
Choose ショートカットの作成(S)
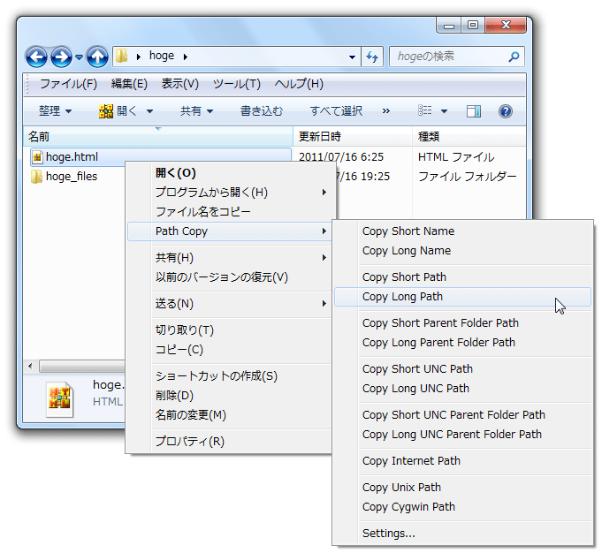click(x=230, y=376)
